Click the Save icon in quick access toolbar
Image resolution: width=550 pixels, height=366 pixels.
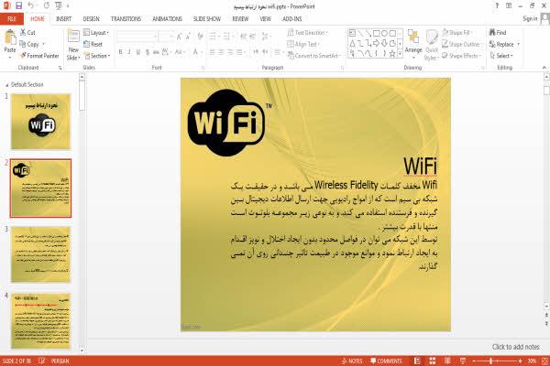(19, 5)
